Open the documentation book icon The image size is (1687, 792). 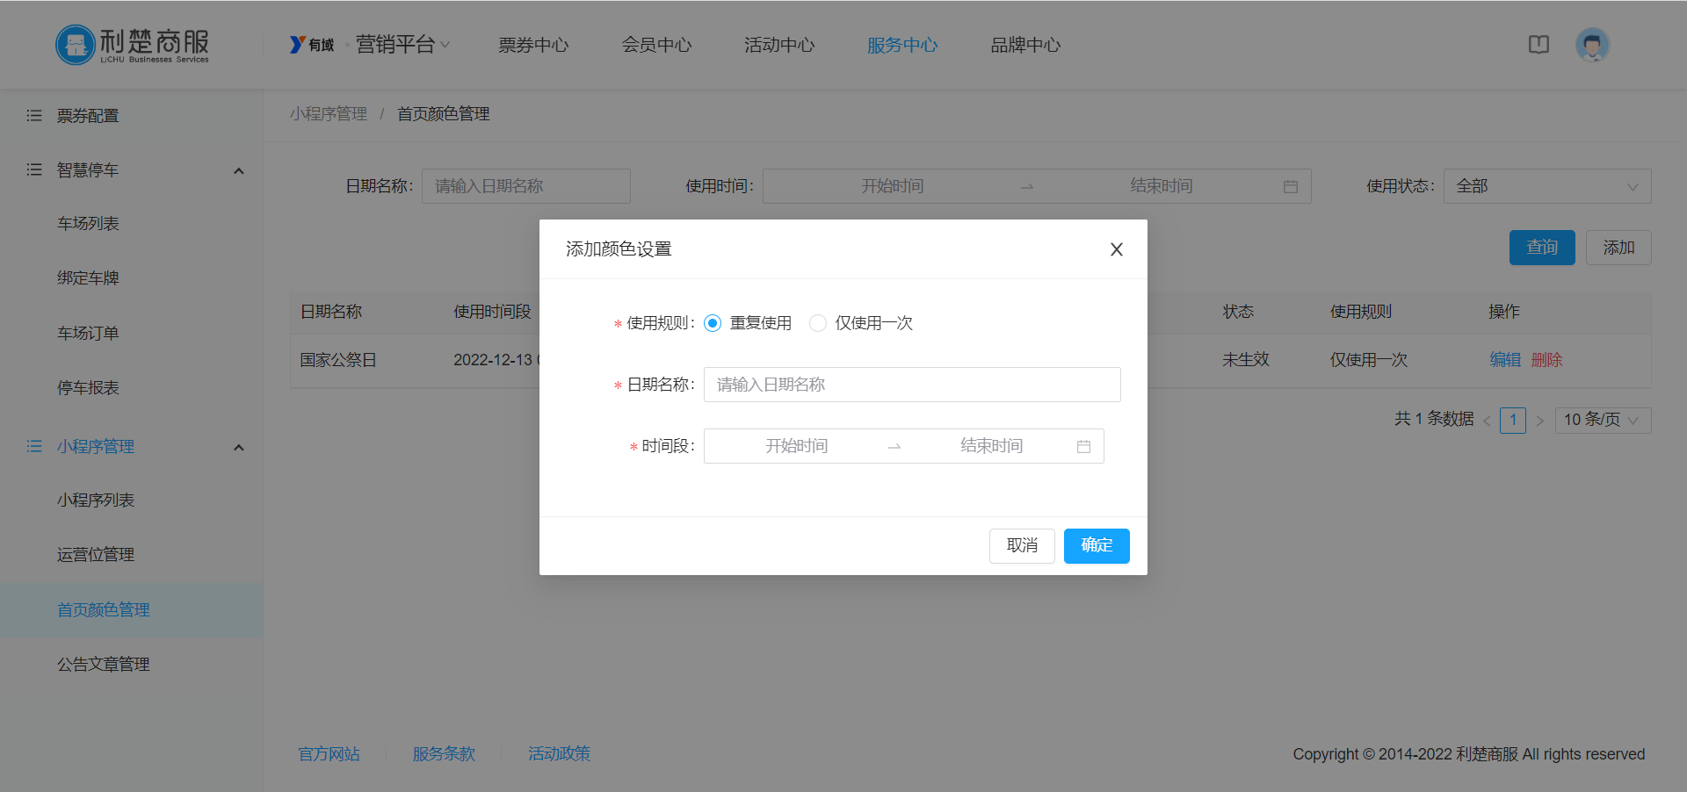(x=1539, y=45)
